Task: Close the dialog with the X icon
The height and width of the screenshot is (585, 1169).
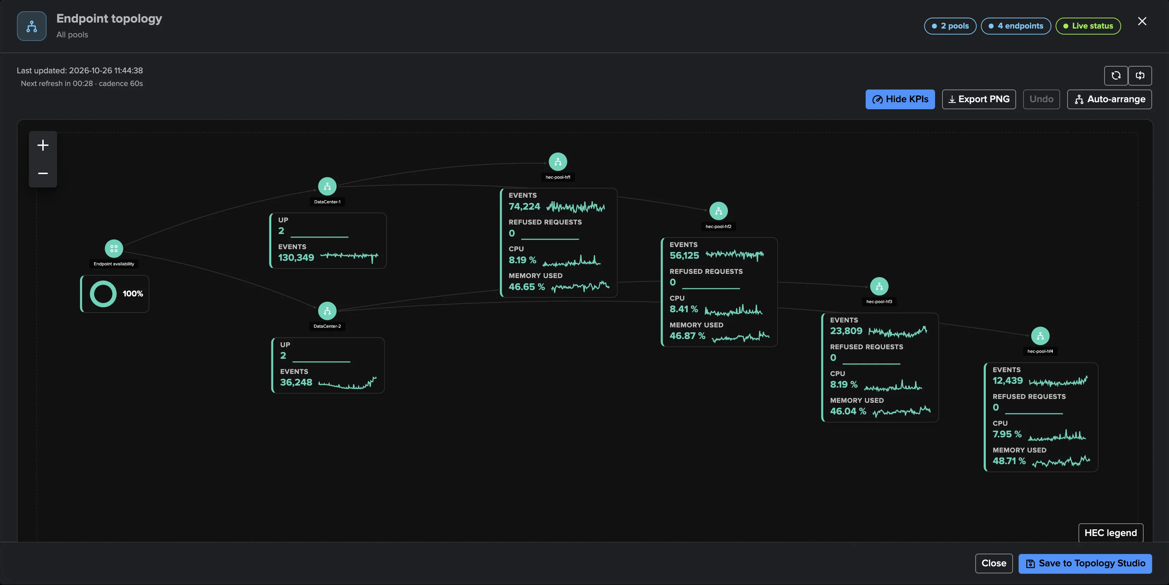Action: 1142,21
